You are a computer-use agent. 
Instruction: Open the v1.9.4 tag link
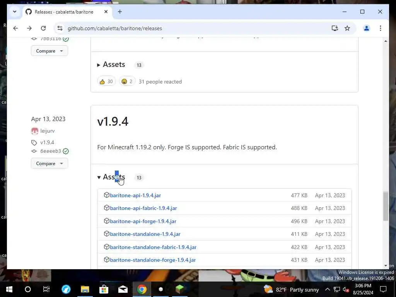(x=47, y=142)
